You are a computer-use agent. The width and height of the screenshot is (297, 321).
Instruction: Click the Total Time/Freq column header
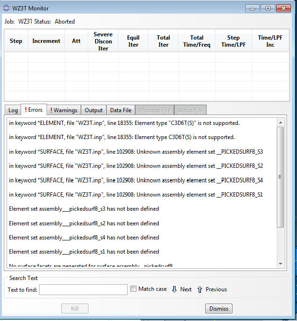pos(197,41)
